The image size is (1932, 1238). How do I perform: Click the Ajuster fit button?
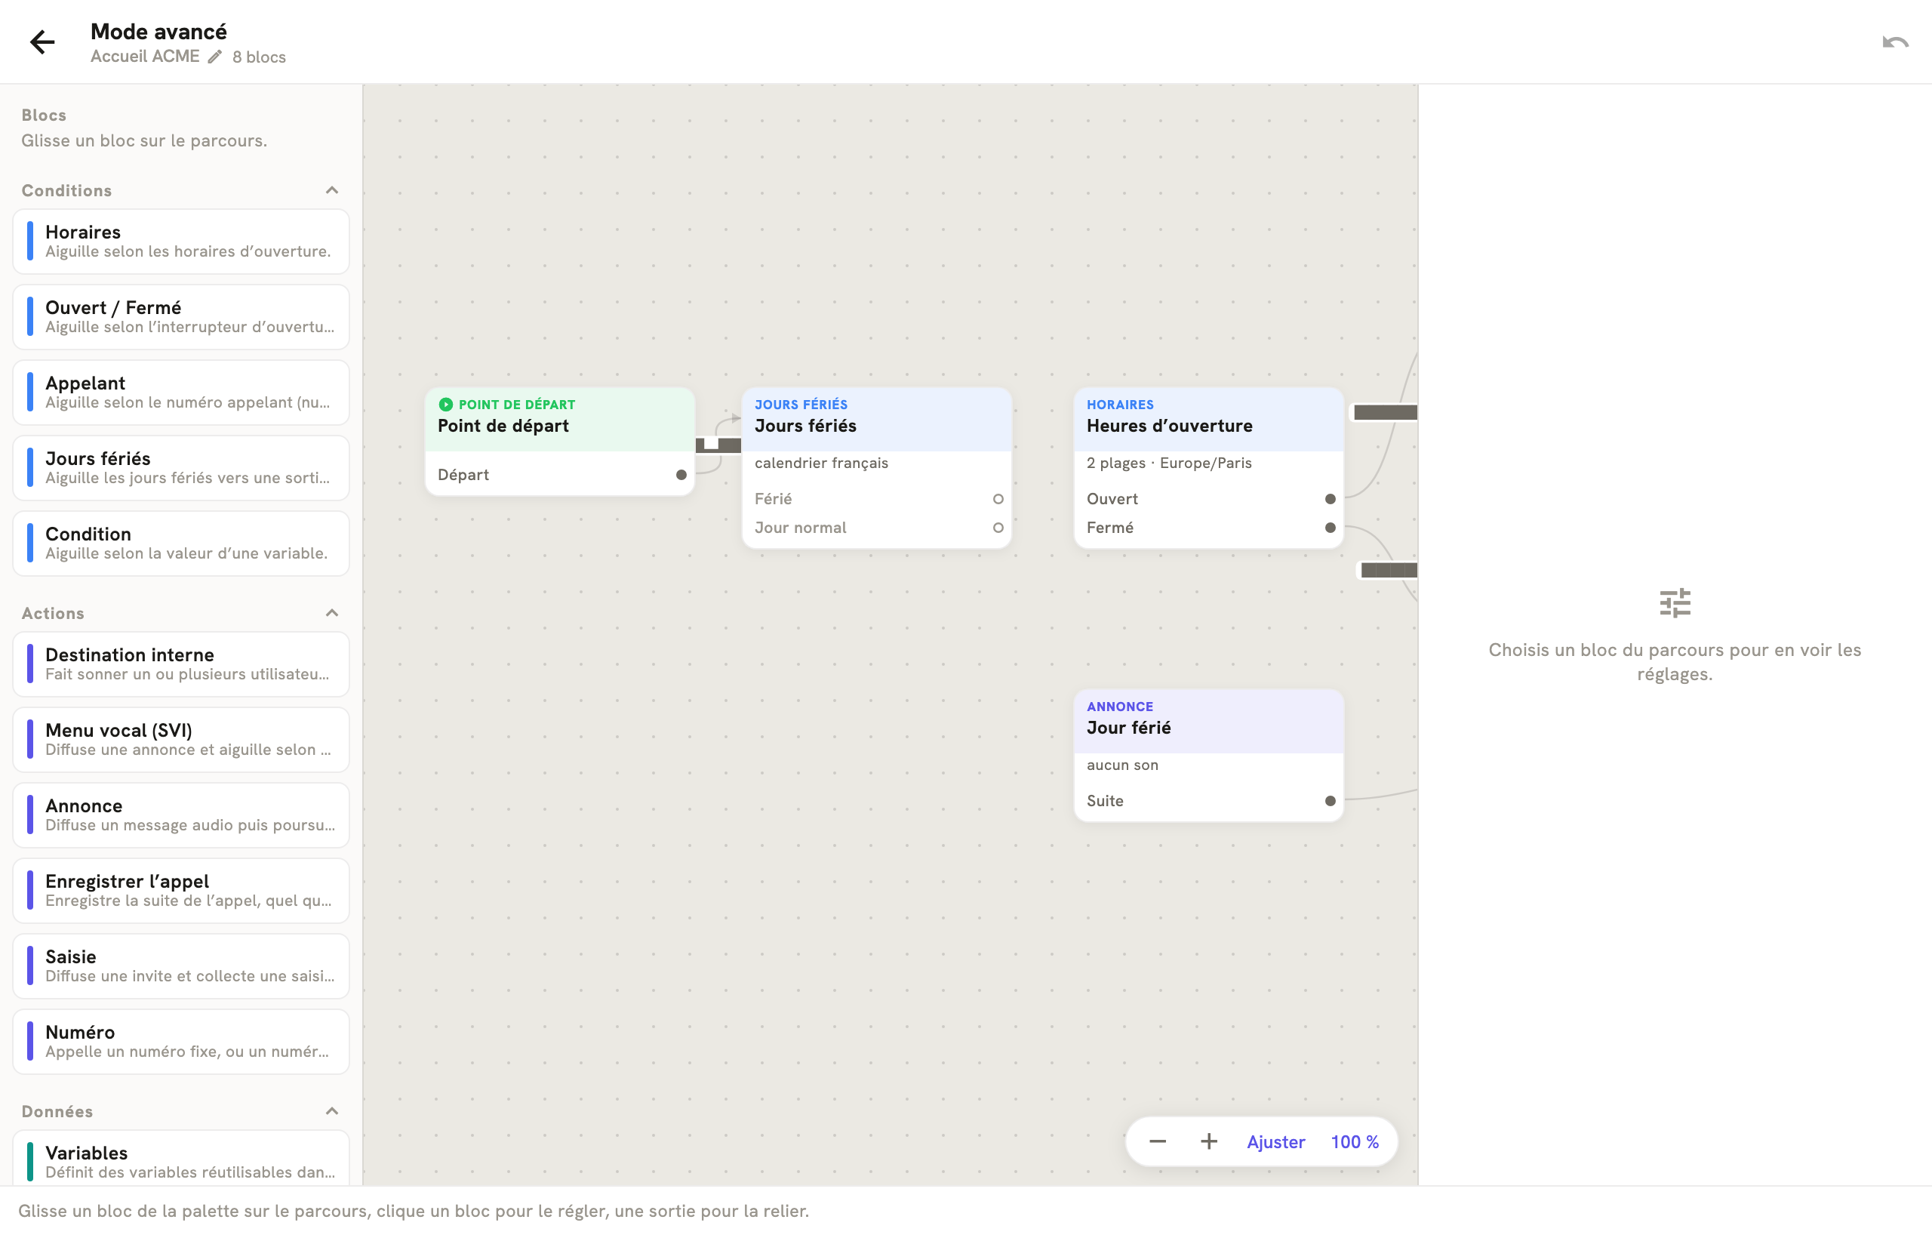(x=1275, y=1141)
